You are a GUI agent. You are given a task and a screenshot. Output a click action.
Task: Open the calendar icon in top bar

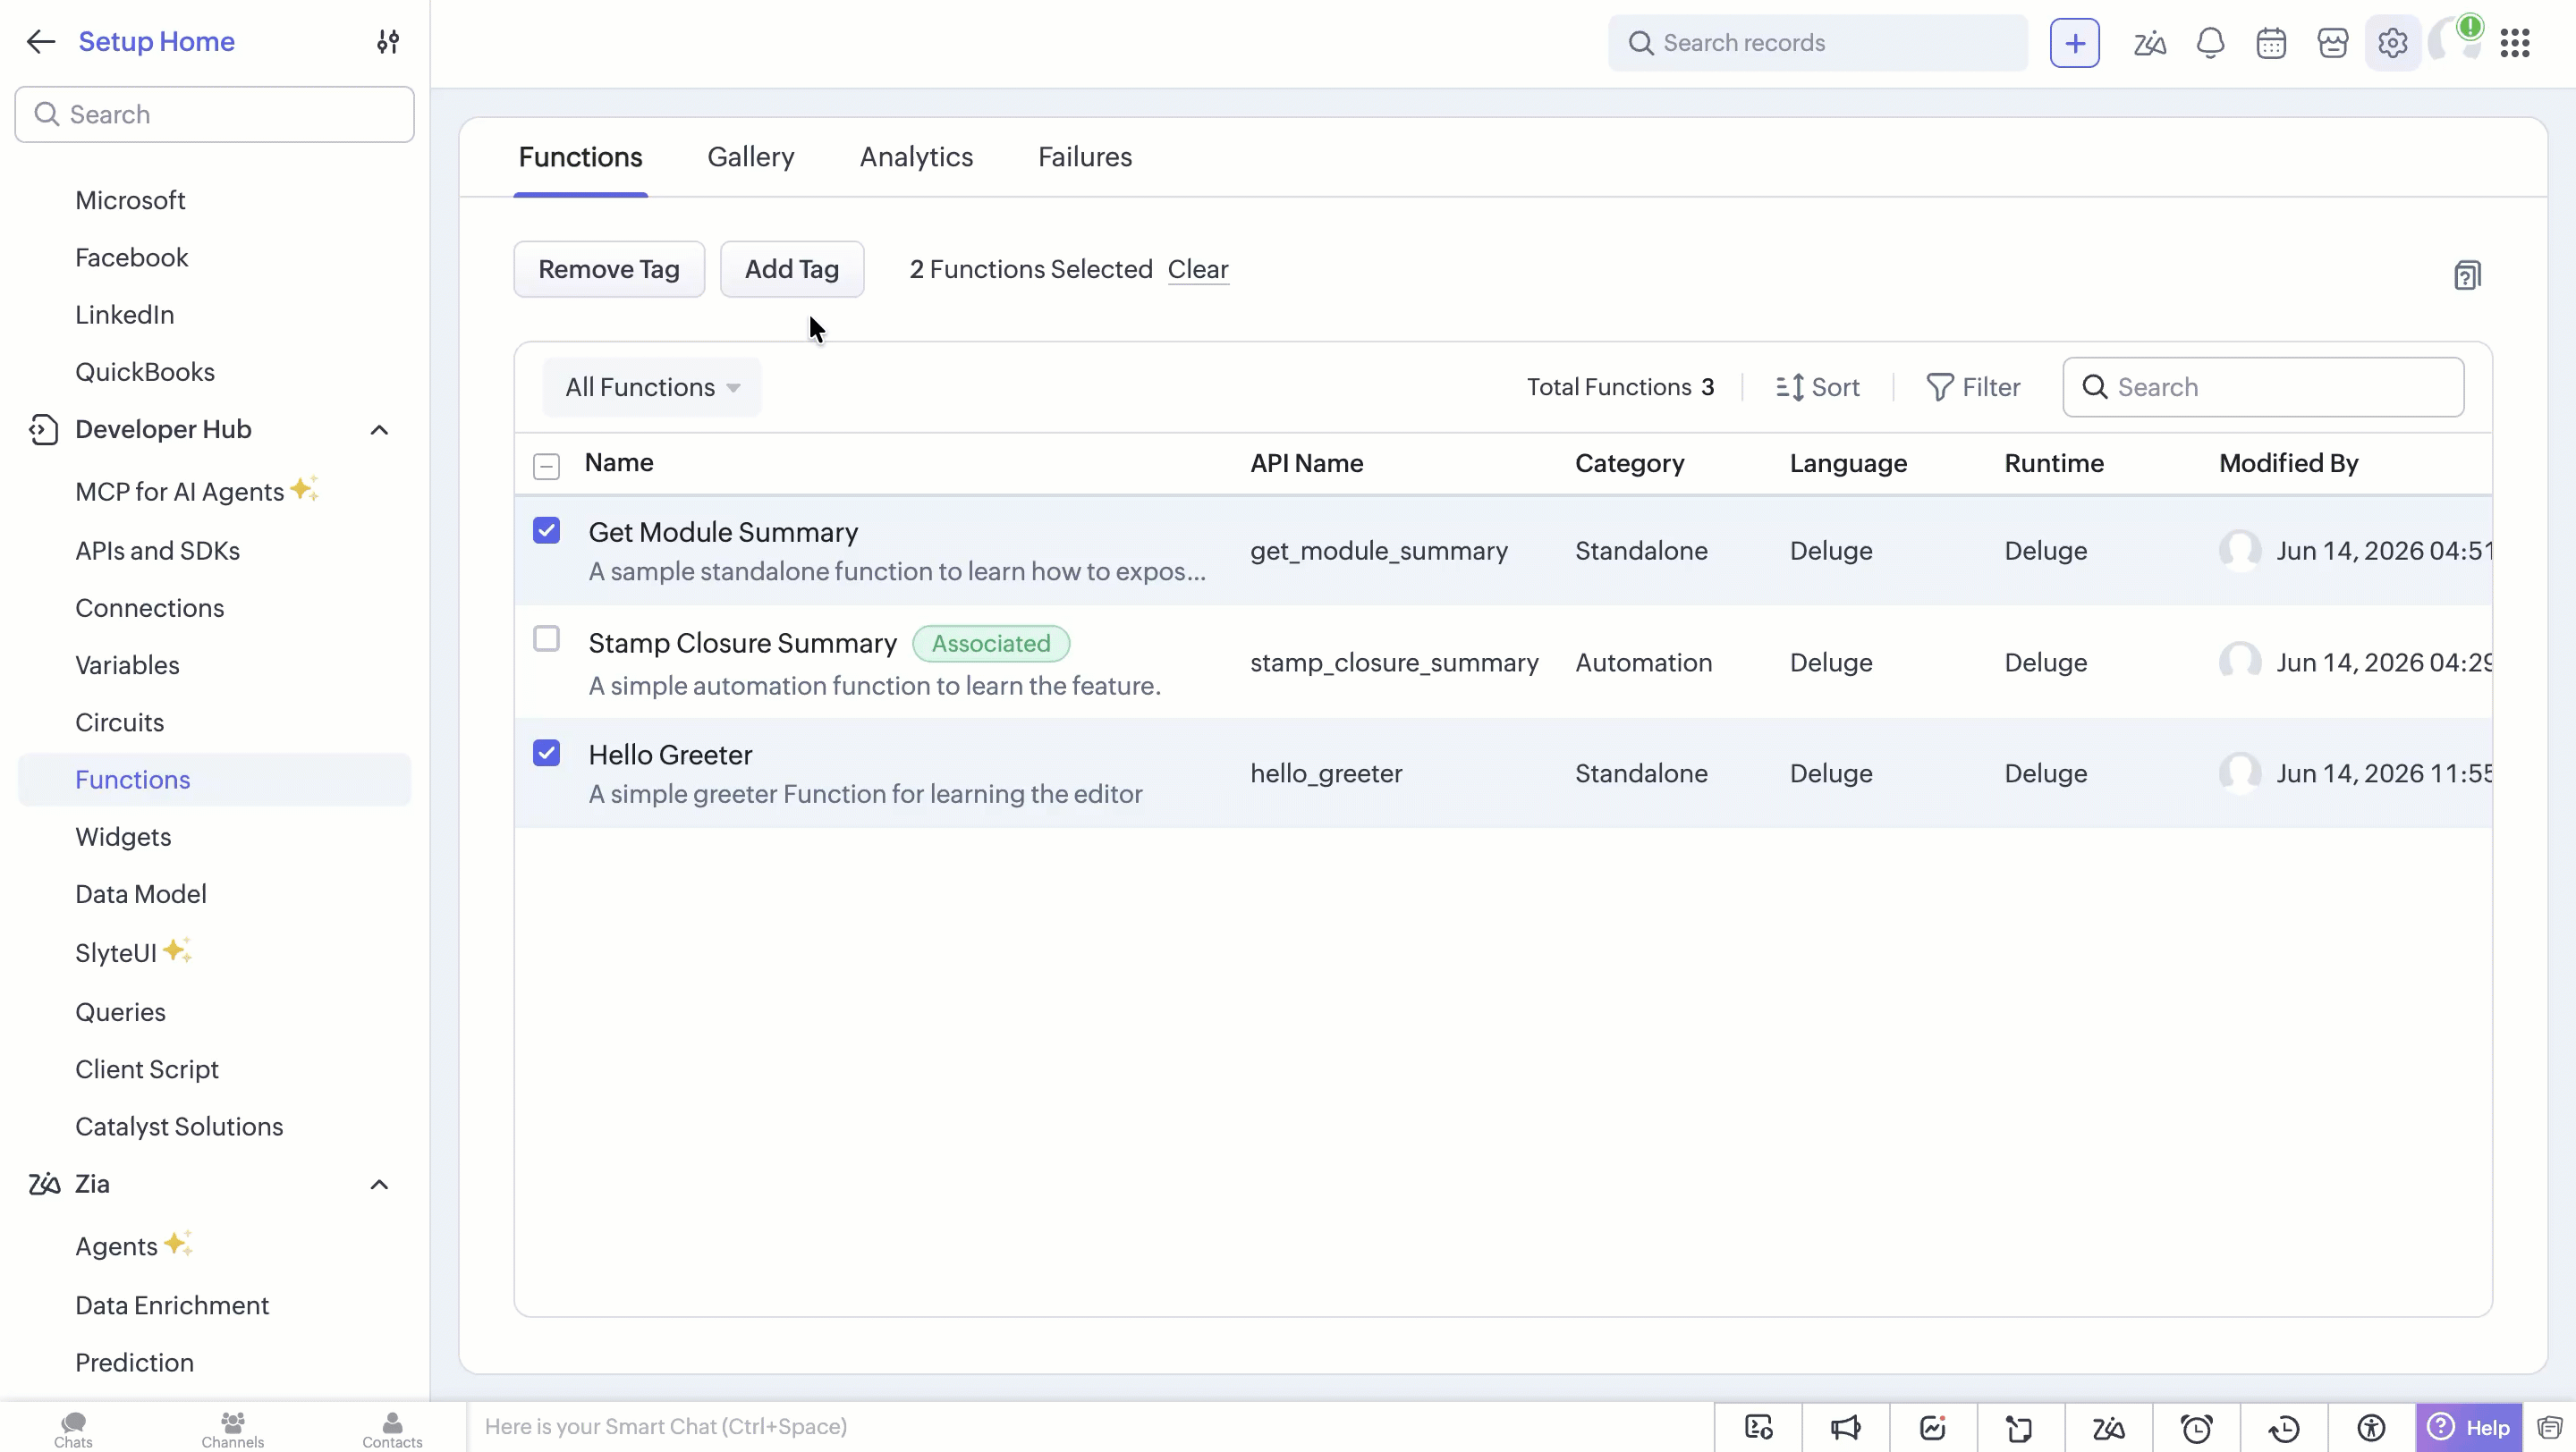(x=2271, y=43)
